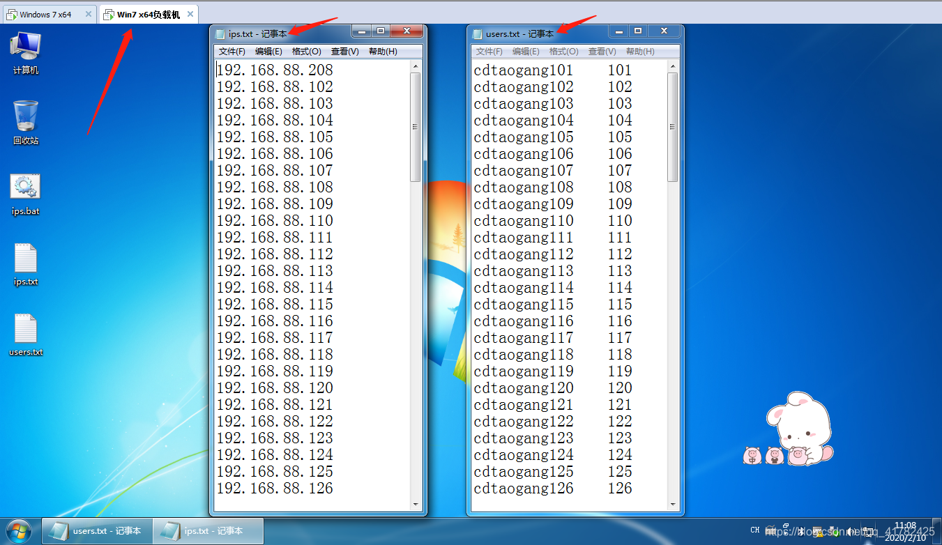Open 文件(F) menu in ips.txt window
The image size is (942, 545).
click(232, 52)
